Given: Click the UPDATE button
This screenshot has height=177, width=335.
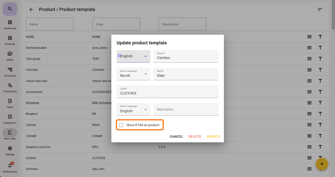Looking at the screenshot, I should [x=213, y=137].
